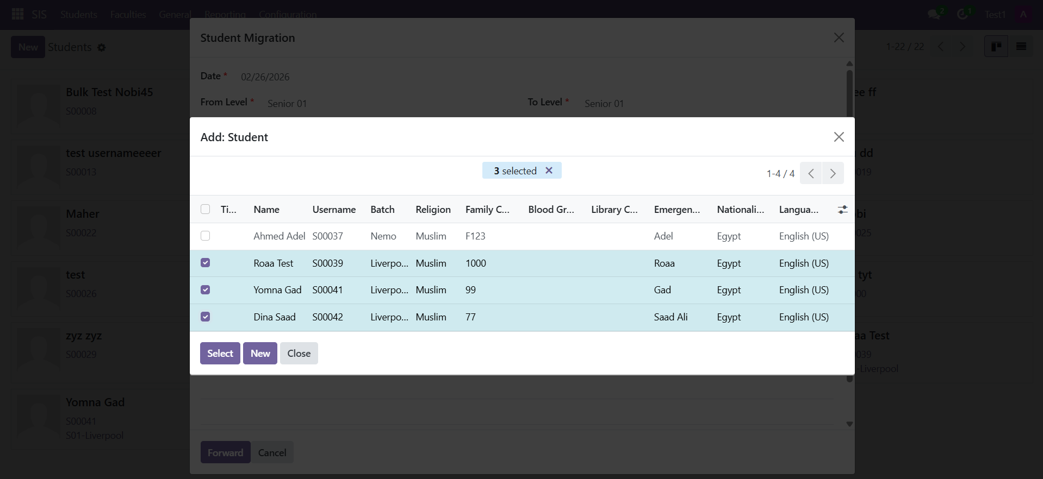The image size is (1043, 479).
Task: Open the Students menu
Action: point(78,15)
